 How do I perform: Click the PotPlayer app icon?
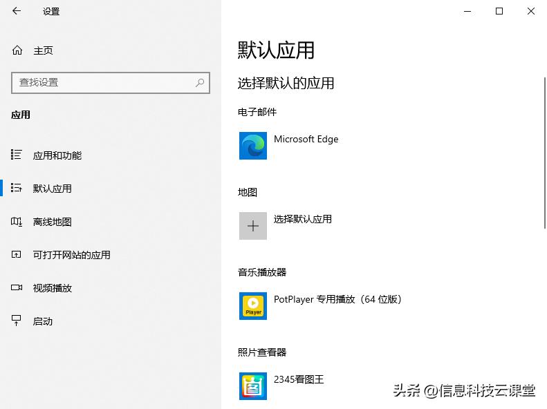click(253, 306)
